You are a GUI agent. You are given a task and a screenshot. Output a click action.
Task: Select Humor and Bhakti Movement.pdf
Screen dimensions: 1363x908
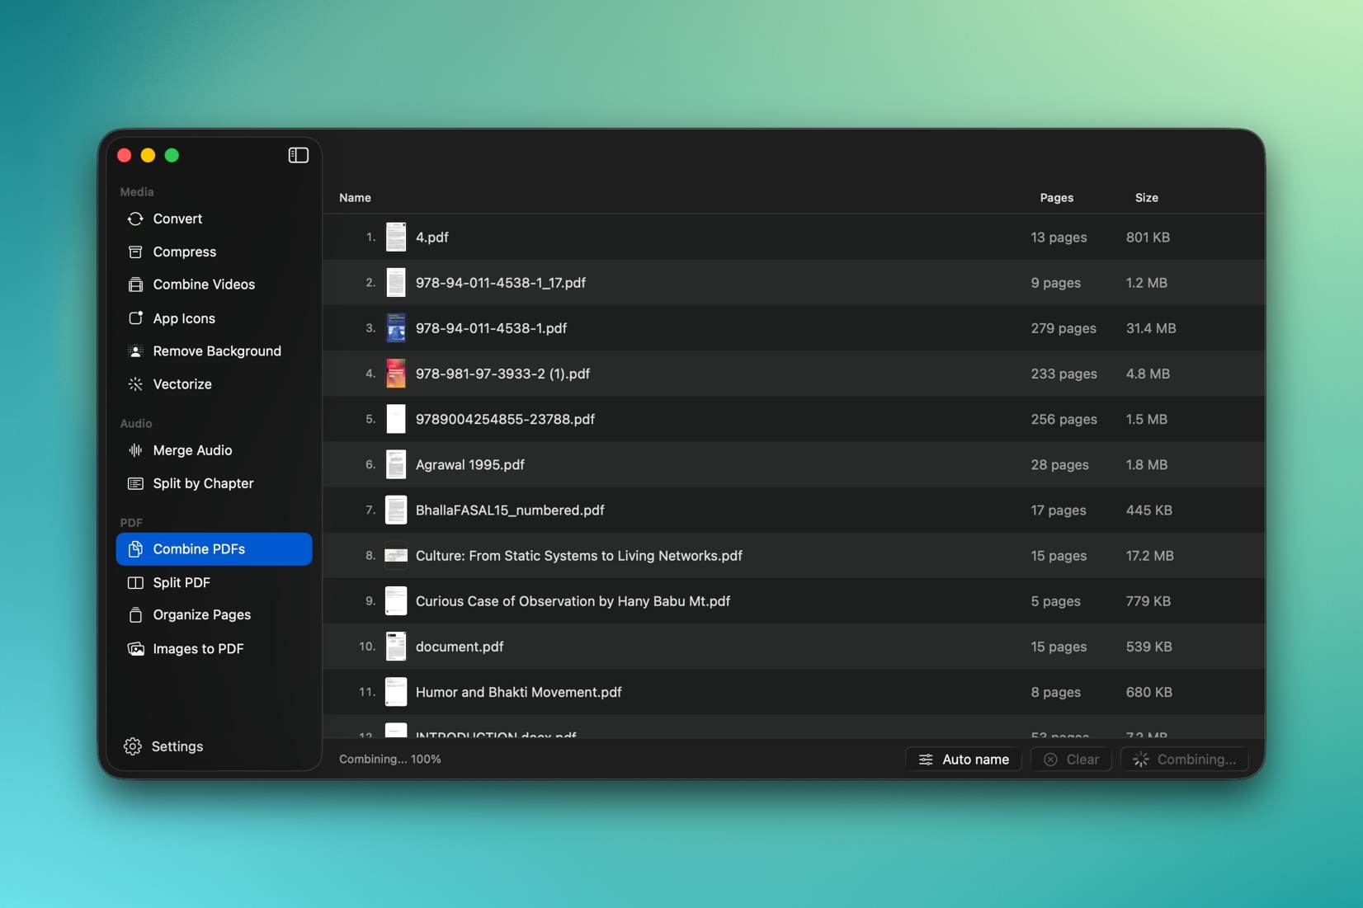519,692
